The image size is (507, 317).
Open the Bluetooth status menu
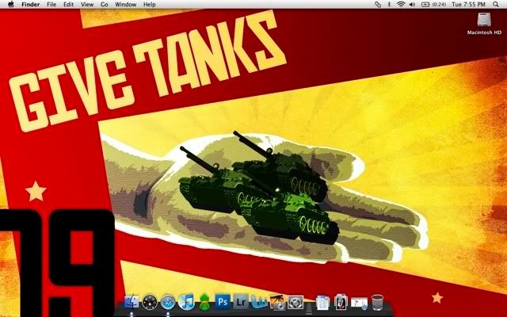pyautogui.click(x=389, y=5)
